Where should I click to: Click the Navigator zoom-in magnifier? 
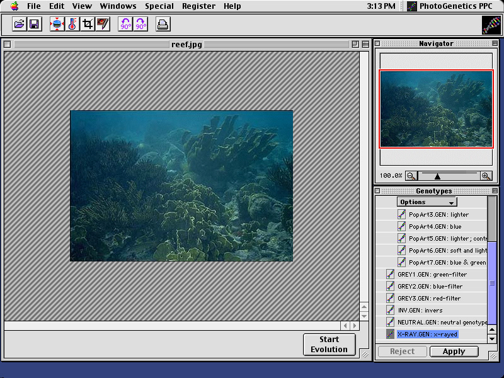486,176
